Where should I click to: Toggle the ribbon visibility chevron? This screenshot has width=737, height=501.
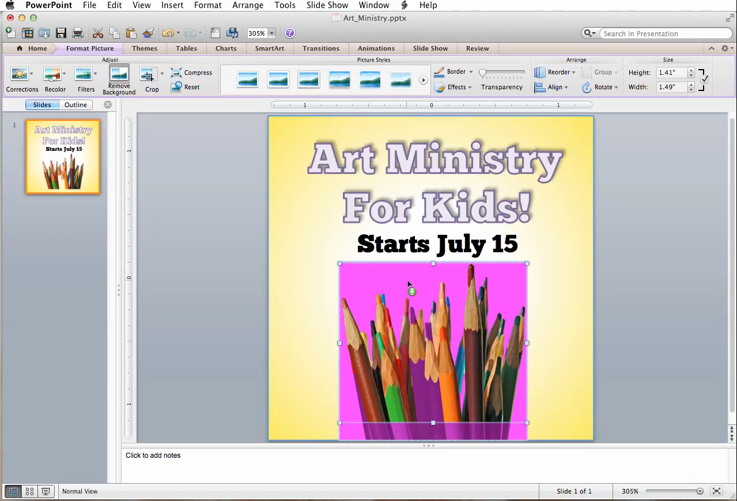point(711,48)
